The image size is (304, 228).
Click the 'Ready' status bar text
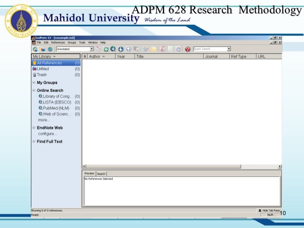(x=35, y=215)
